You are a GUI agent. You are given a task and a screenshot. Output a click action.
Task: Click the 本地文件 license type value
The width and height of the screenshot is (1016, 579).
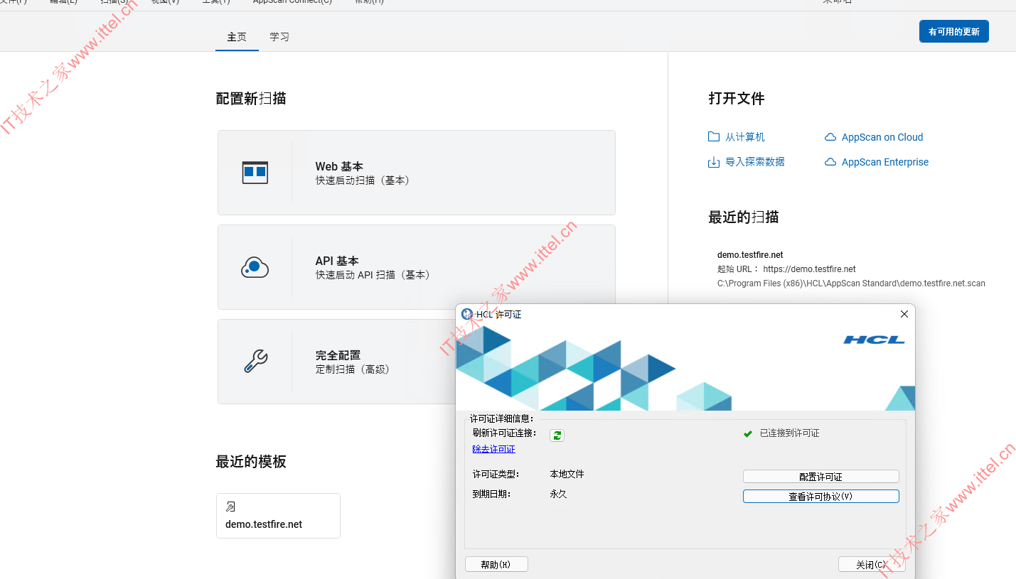[x=567, y=475]
